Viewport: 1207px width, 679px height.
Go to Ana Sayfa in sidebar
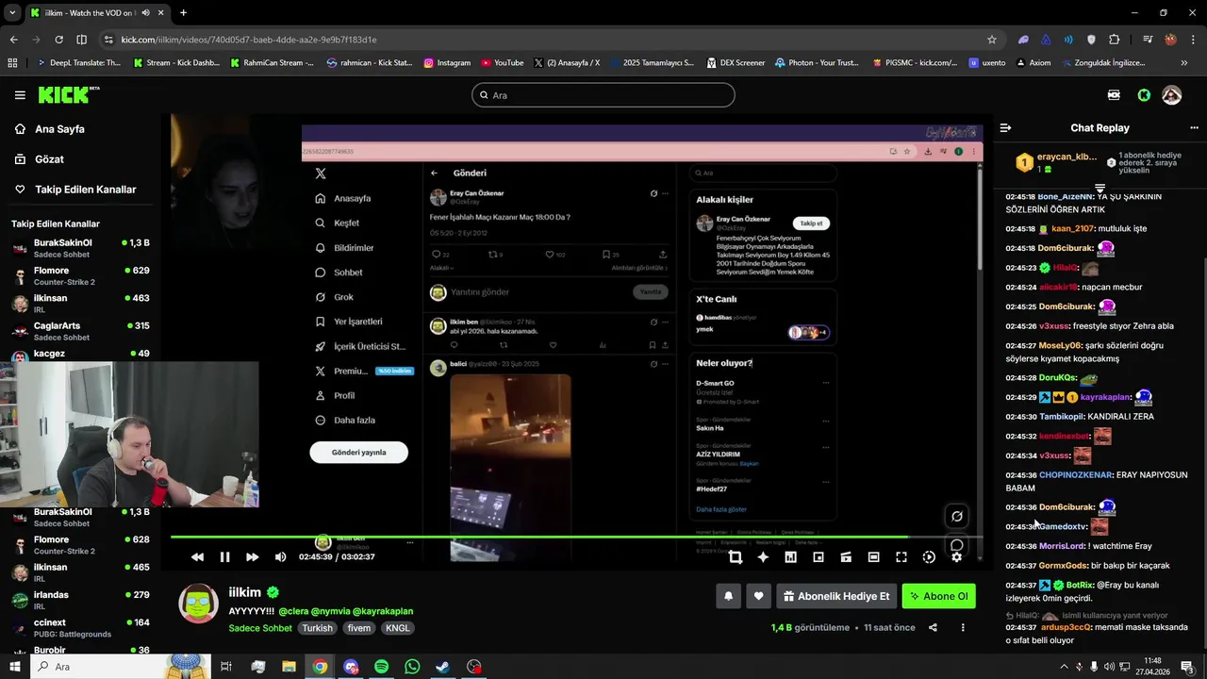(60, 129)
